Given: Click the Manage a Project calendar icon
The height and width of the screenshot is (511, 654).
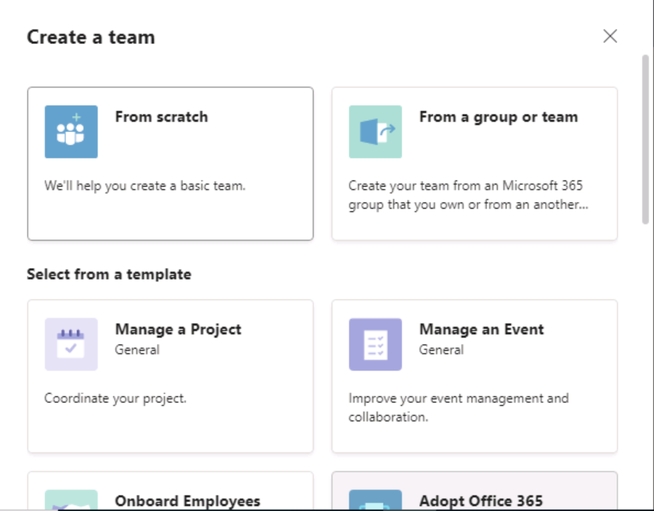Looking at the screenshot, I should (71, 344).
